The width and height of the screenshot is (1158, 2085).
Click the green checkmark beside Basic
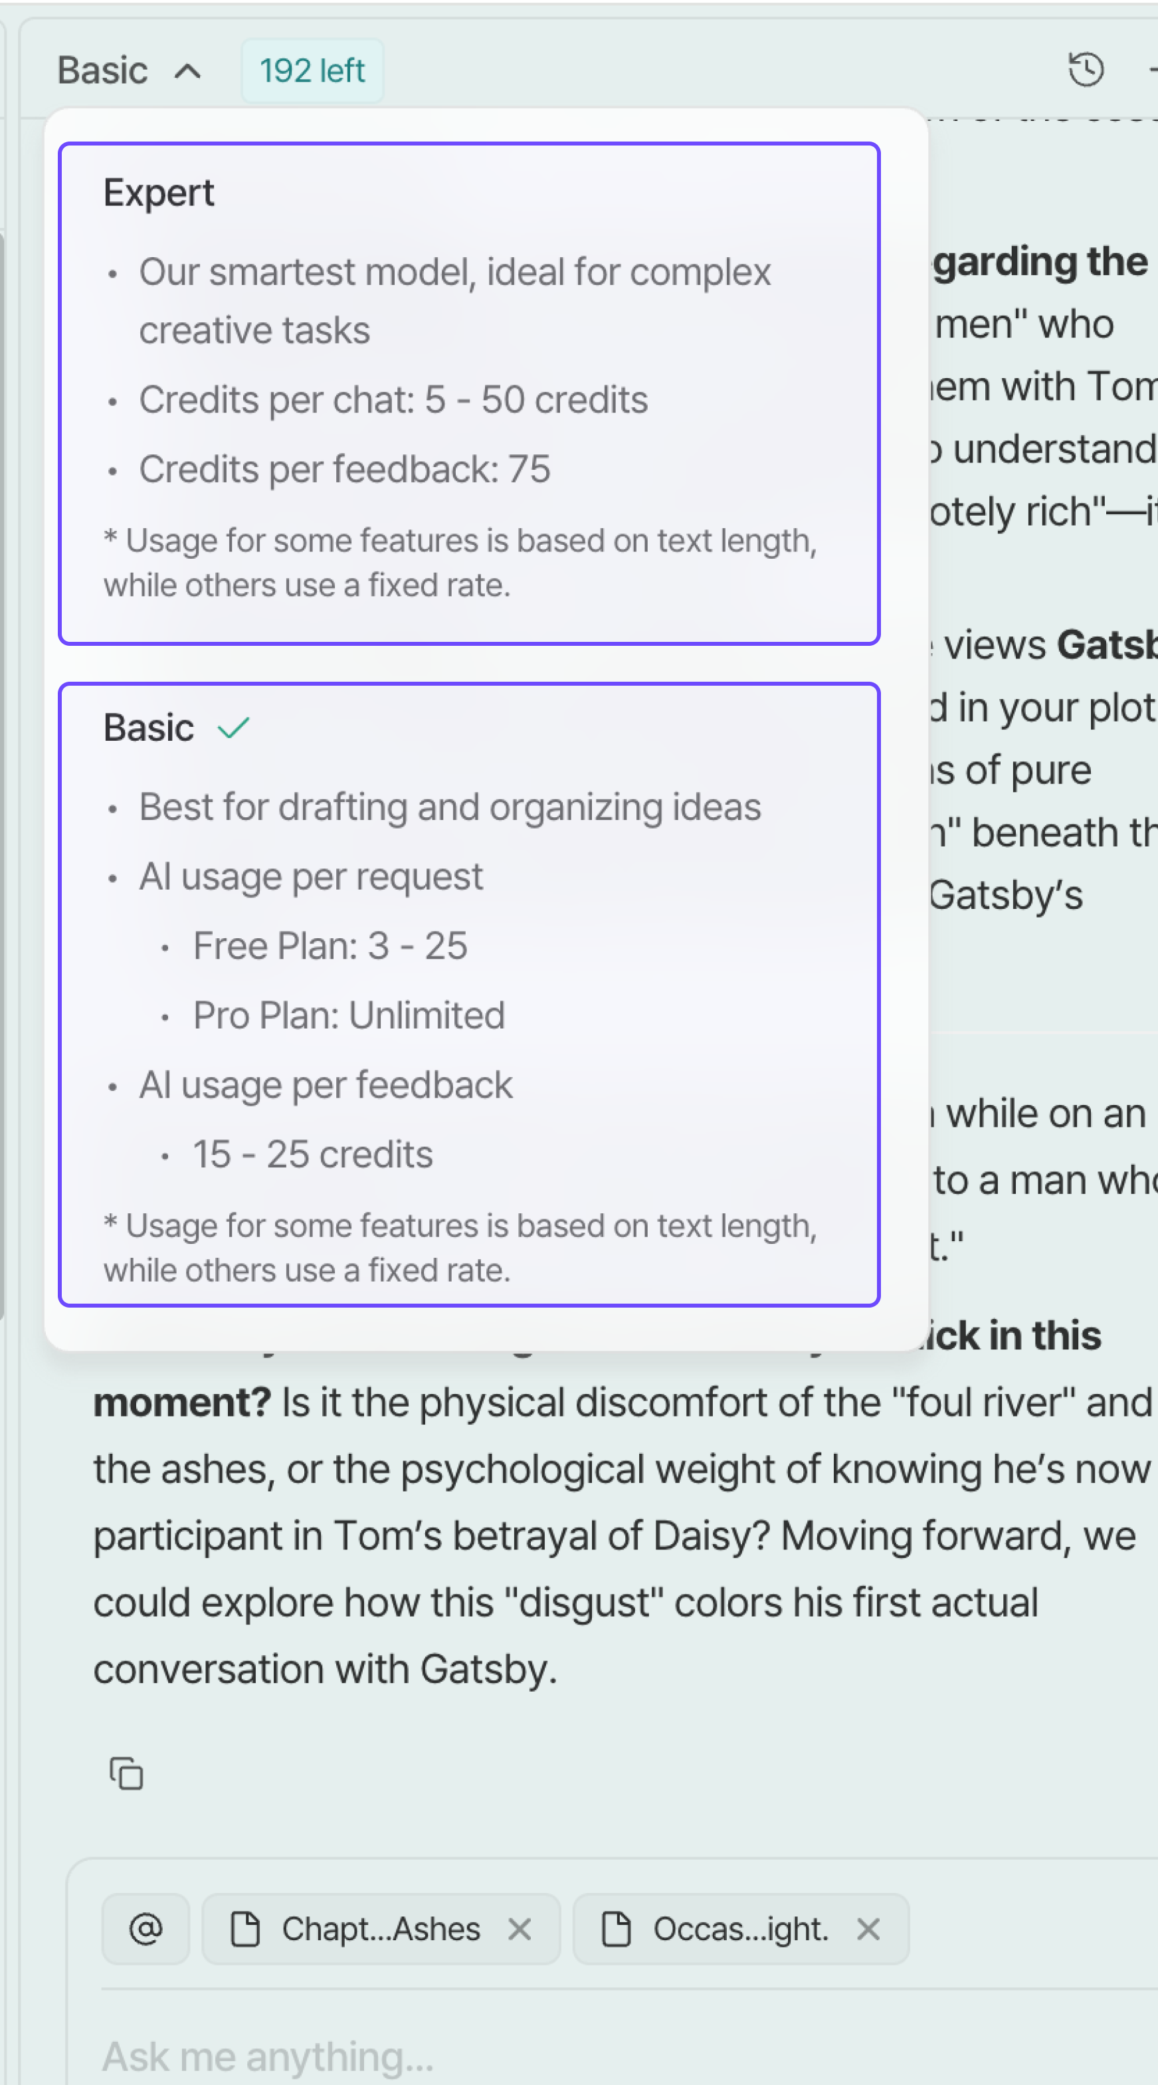(234, 728)
